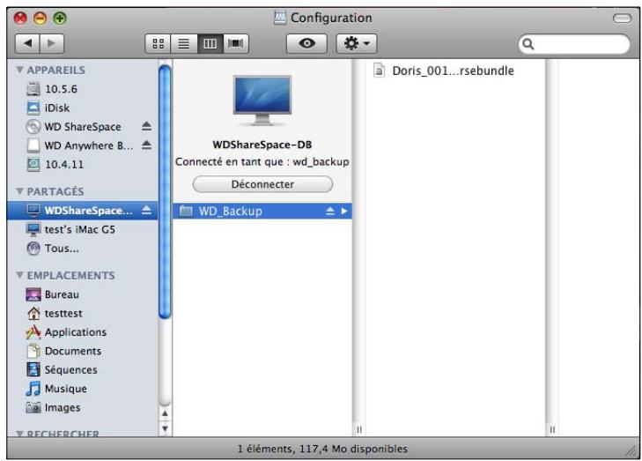The width and height of the screenshot is (642, 461).
Task: Click the toolbar toggle pill button
Action: pyautogui.click(x=622, y=18)
